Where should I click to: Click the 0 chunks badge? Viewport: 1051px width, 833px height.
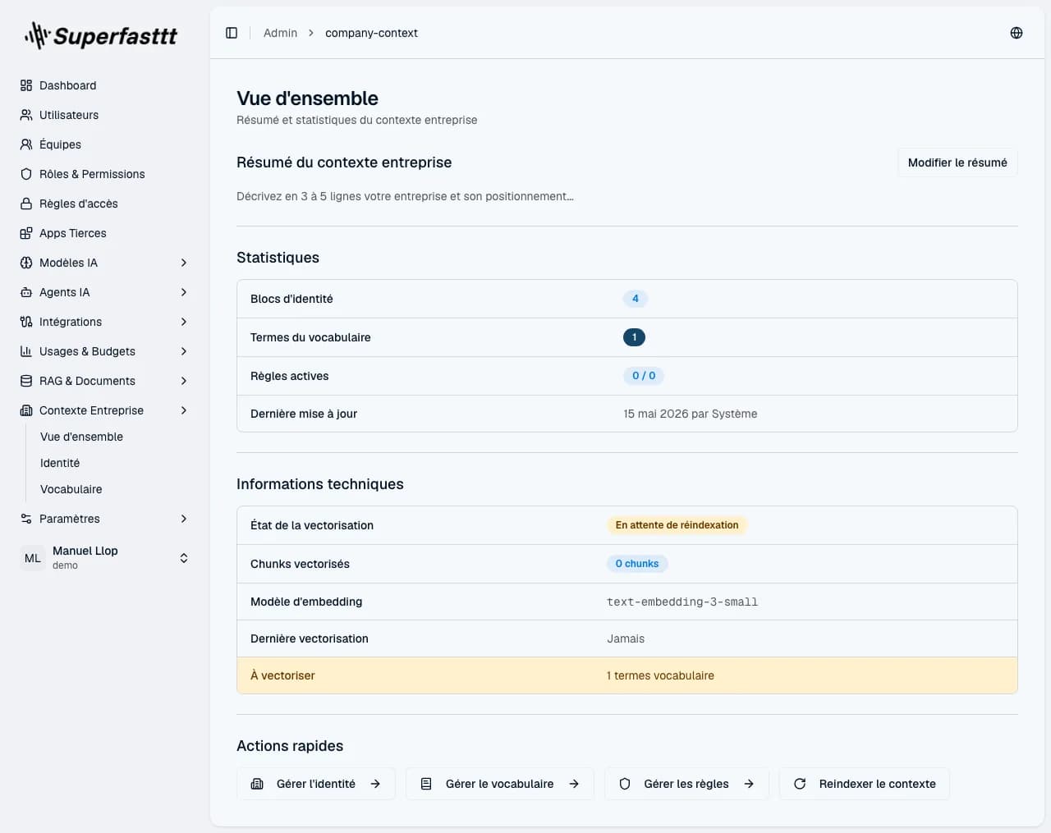click(637, 564)
